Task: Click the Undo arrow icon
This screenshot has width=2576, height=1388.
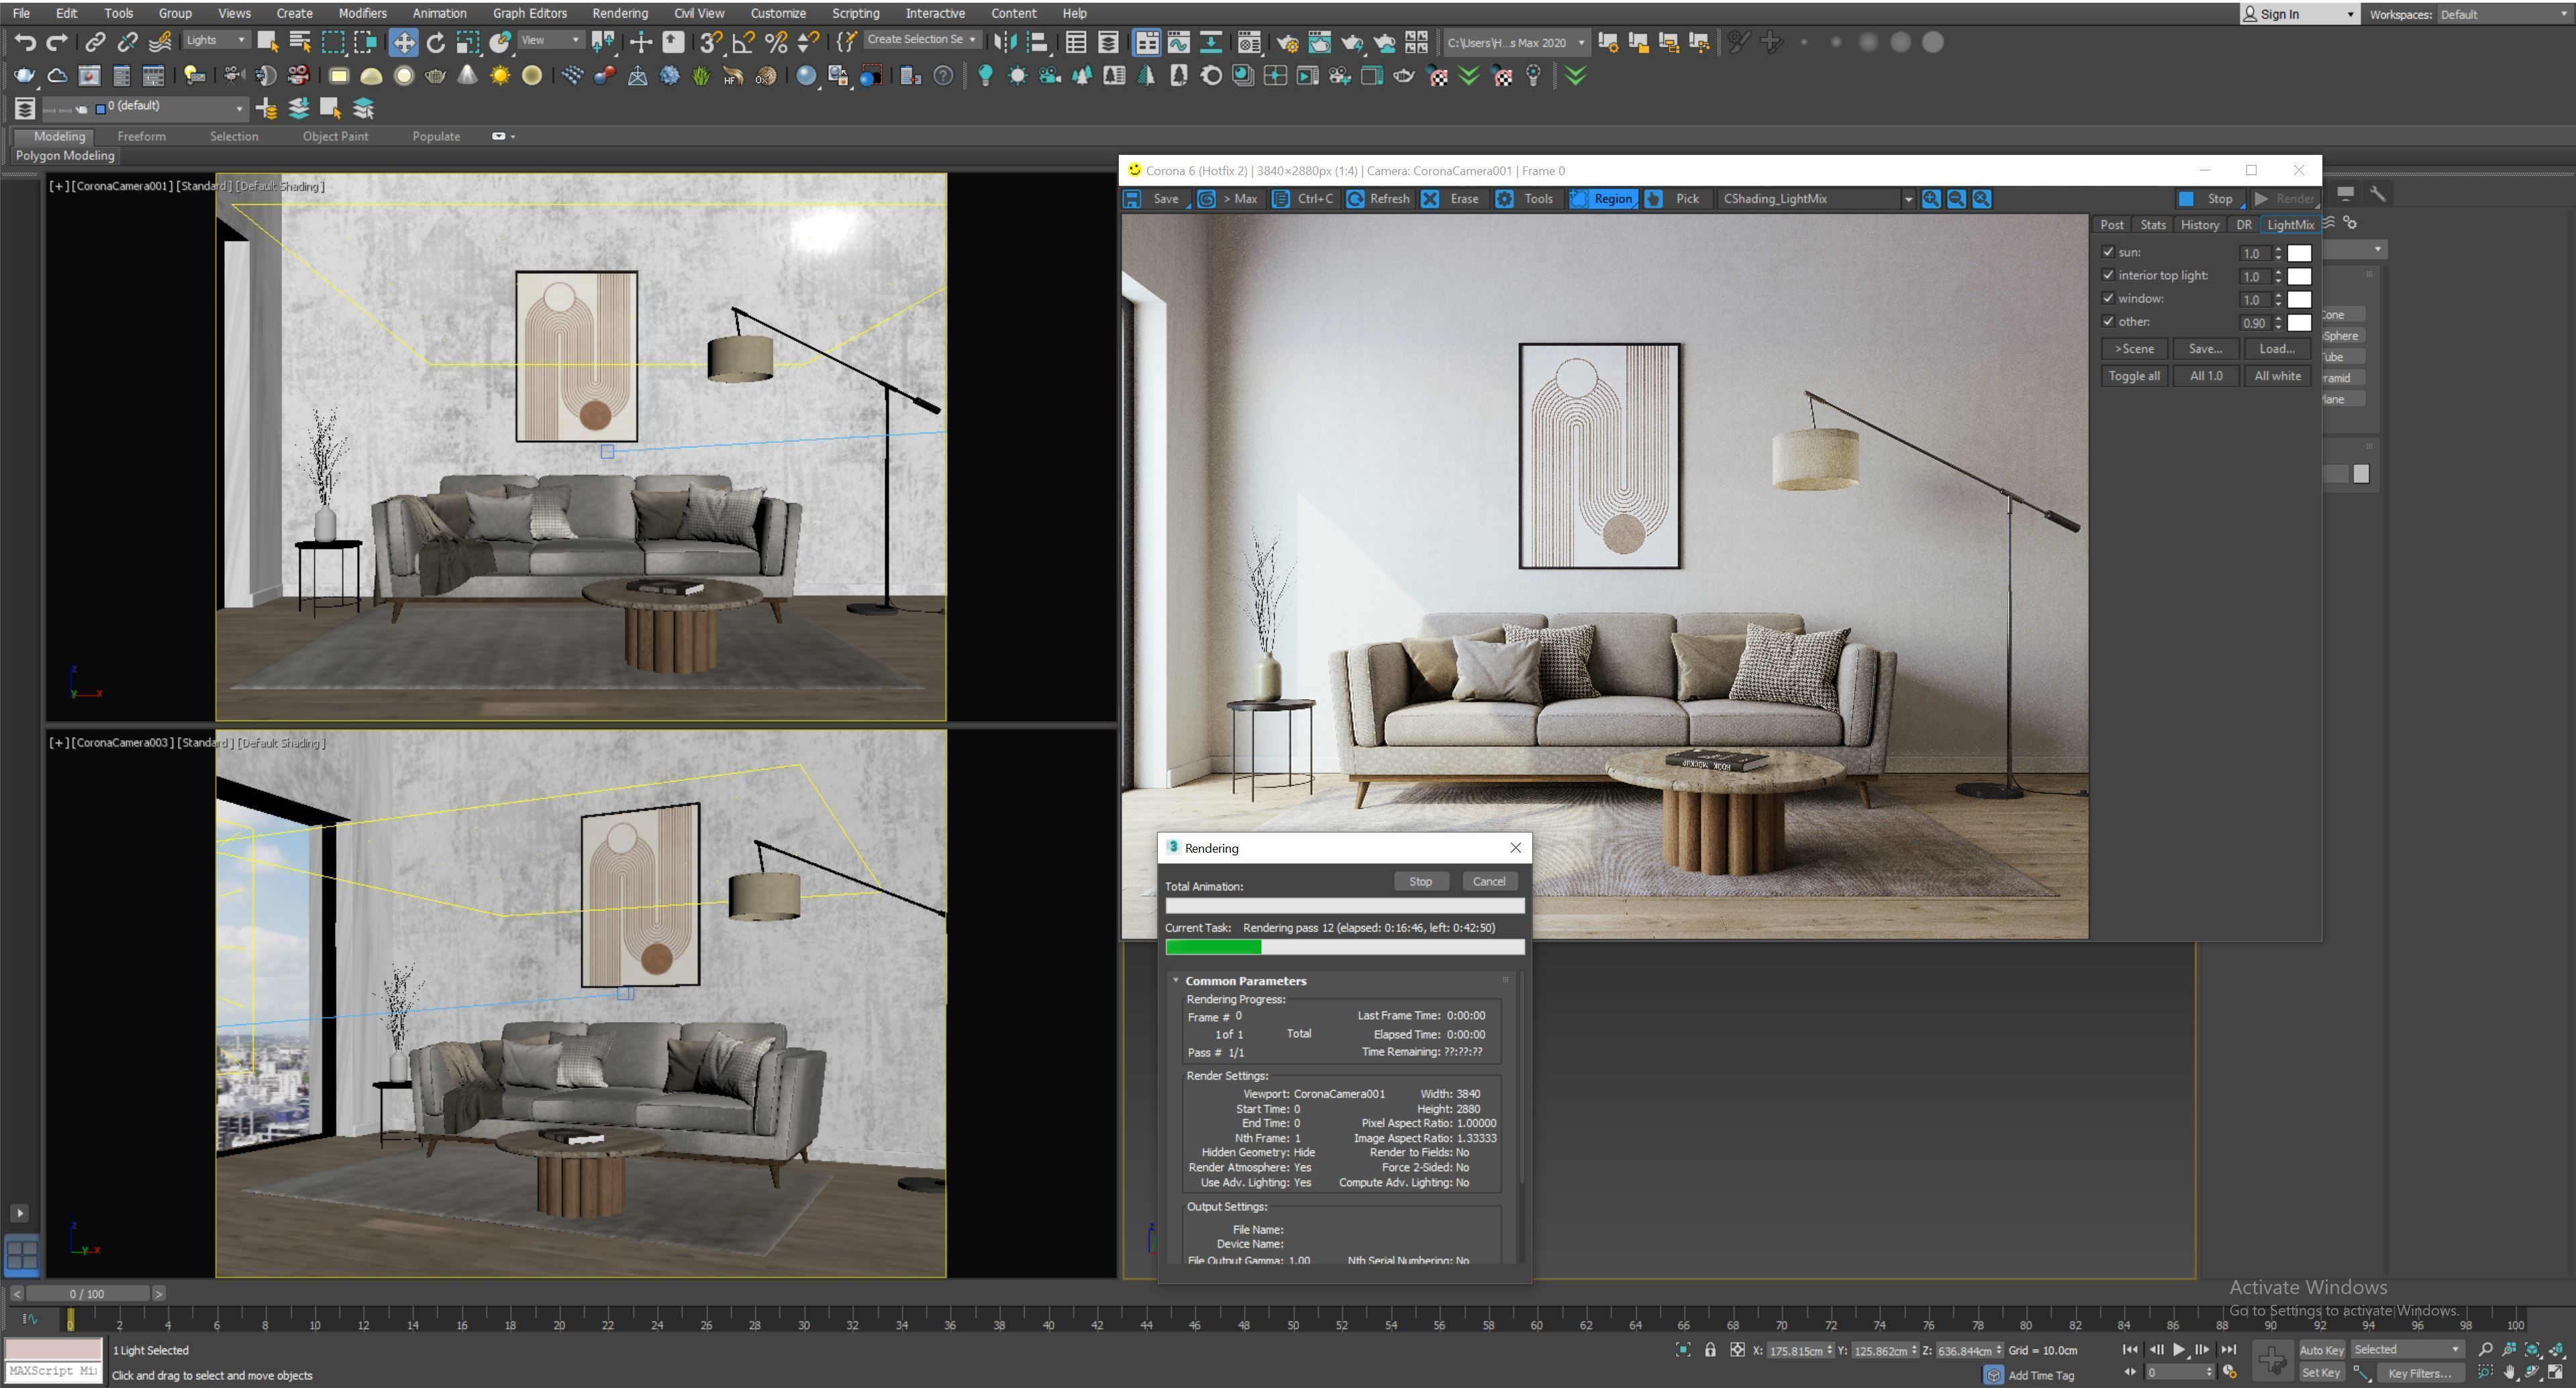Action: pos(26,42)
